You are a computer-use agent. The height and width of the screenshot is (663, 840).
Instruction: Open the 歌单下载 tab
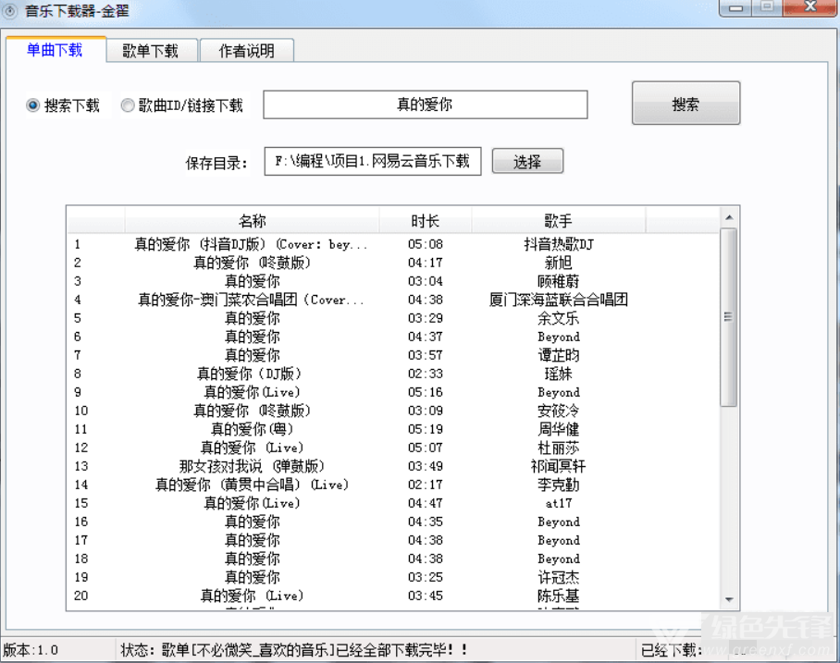[x=152, y=51]
